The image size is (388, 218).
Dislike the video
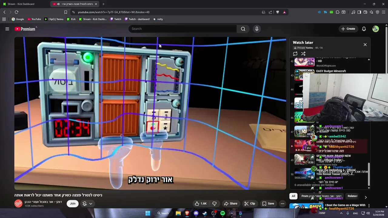point(214,203)
